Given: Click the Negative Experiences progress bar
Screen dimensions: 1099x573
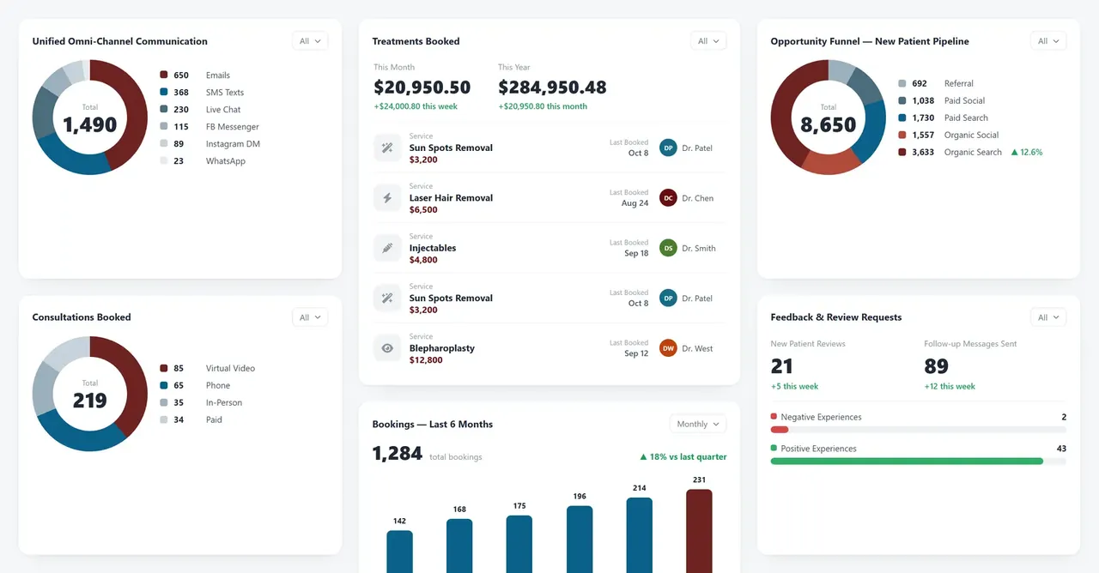Looking at the screenshot, I should [x=919, y=430].
